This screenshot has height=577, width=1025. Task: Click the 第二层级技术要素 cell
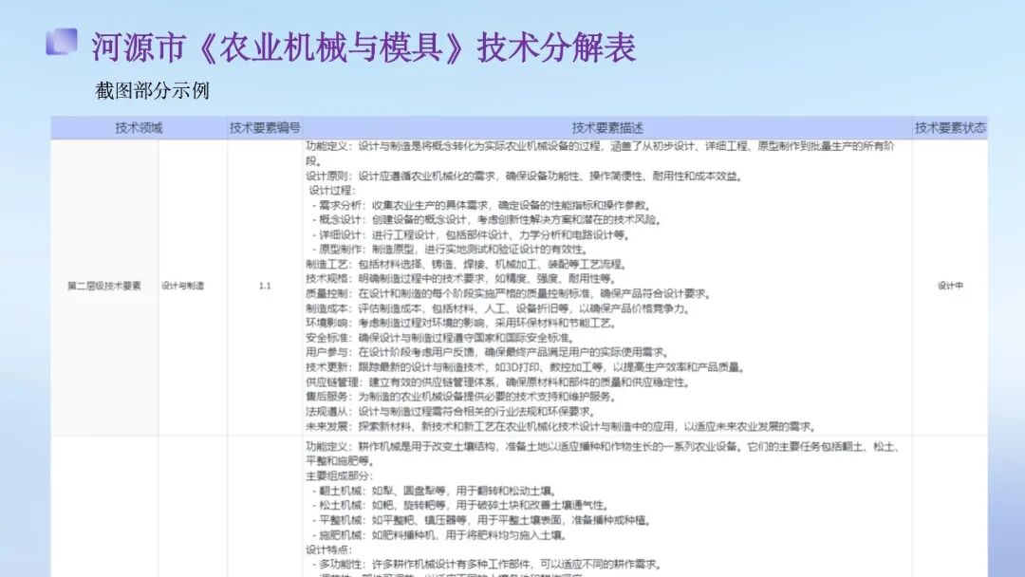[104, 286]
